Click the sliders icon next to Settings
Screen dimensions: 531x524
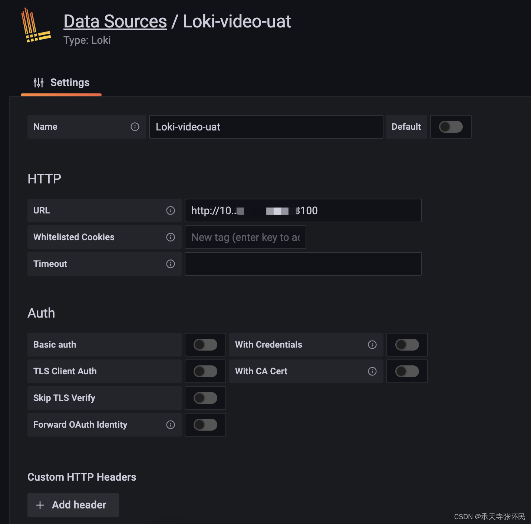[39, 82]
